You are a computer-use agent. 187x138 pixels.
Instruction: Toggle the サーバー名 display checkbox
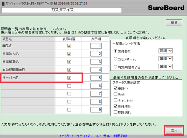tap(69, 78)
